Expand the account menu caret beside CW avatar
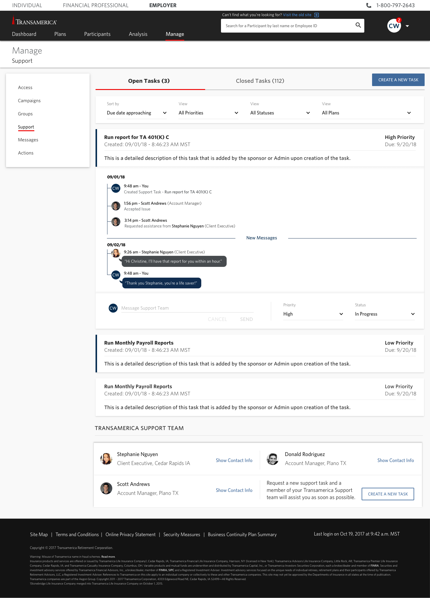Viewport: 430px width, 598px height. tap(407, 26)
